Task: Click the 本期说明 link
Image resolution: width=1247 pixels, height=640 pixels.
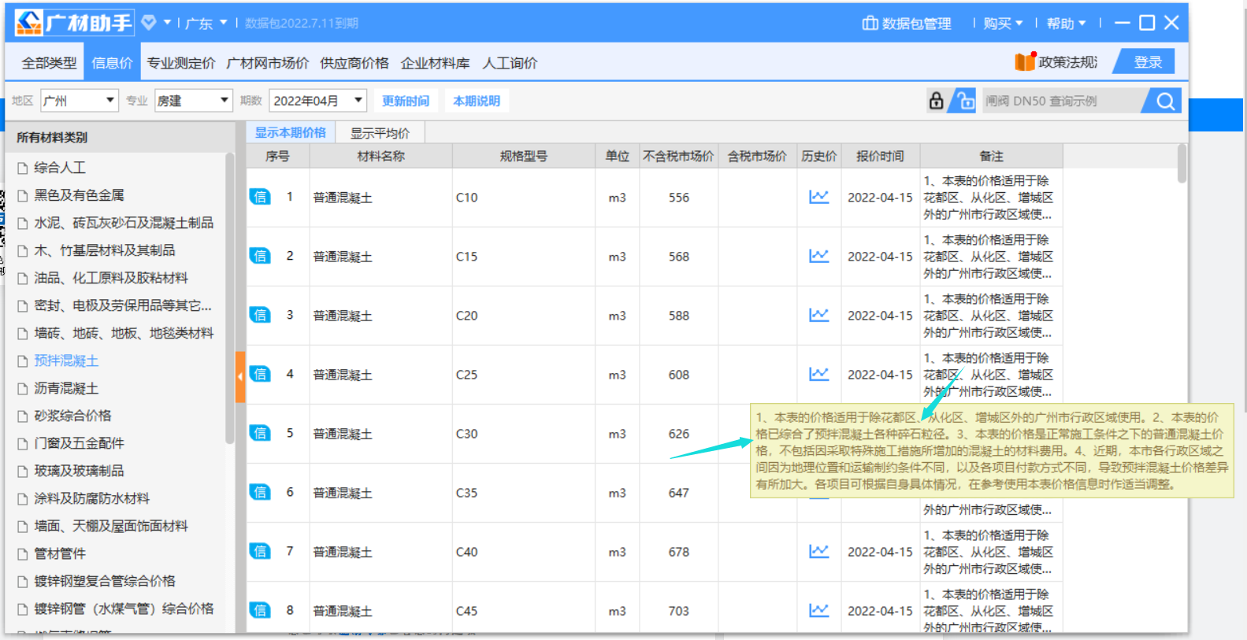Action: coord(477,101)
